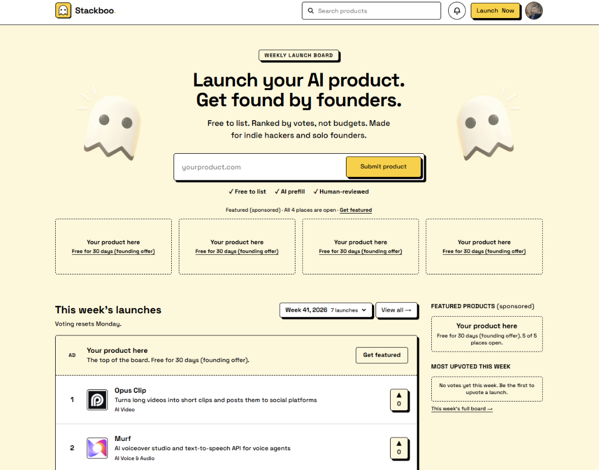Click the 'AI prefill' checkmark text

pyautogui.click(x=290, y=191)
